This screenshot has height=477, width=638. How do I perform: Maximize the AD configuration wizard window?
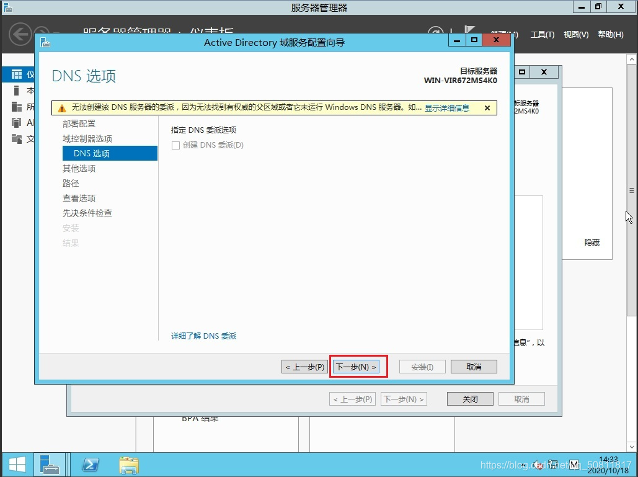coord(474,40)
